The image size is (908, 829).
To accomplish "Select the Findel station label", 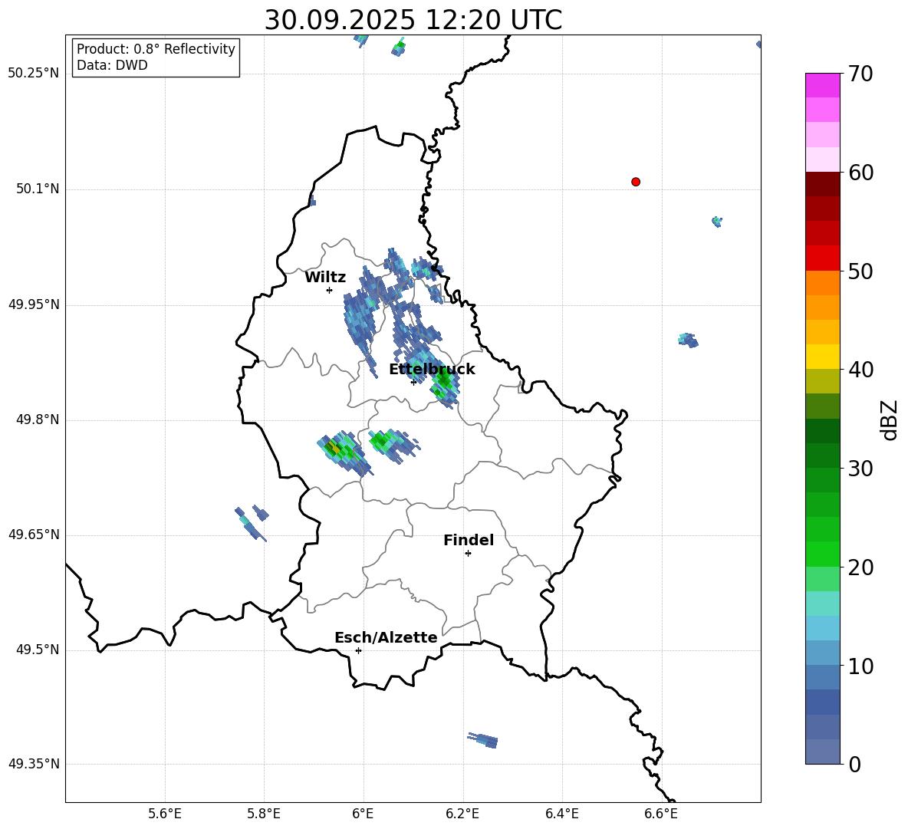I will pos(469,541).
